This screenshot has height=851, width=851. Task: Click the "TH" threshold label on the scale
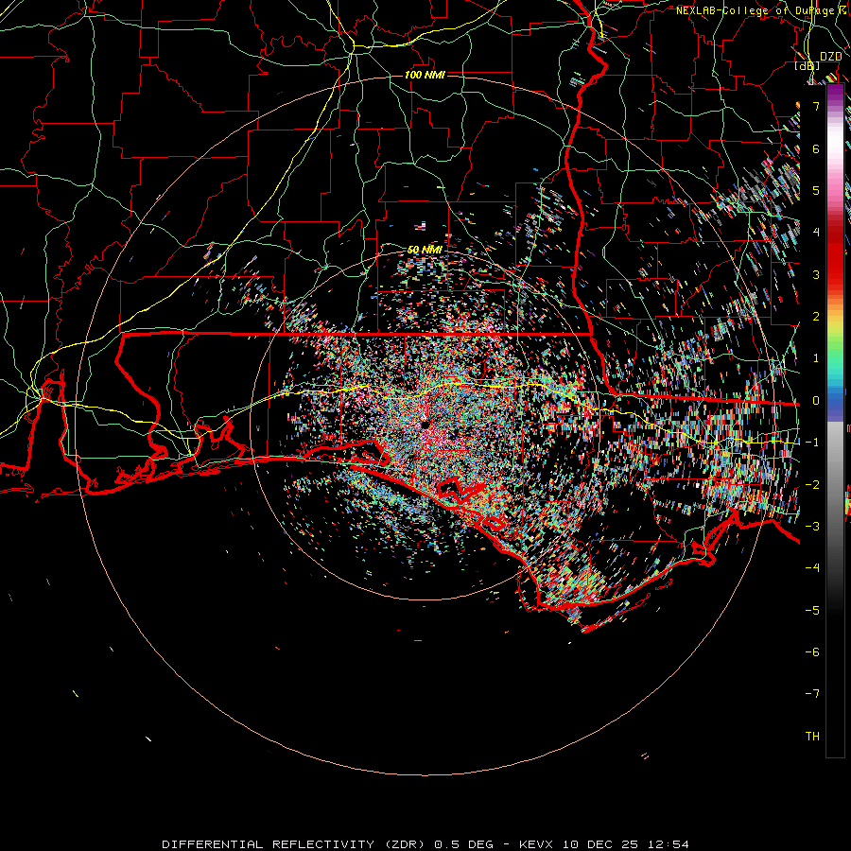pyautogui.click(x=812, y=737)
